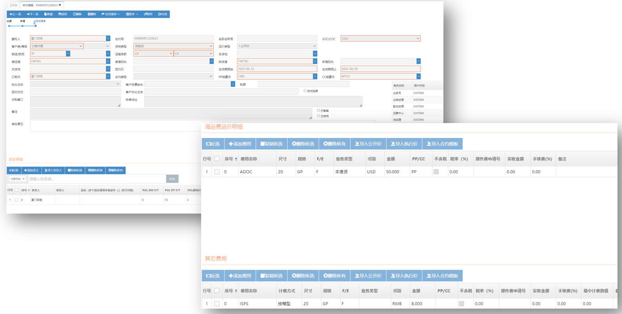622x314 pixels.
Task: Open the 货物类型 dropdown showing 危险品
Action: (173, 46)
